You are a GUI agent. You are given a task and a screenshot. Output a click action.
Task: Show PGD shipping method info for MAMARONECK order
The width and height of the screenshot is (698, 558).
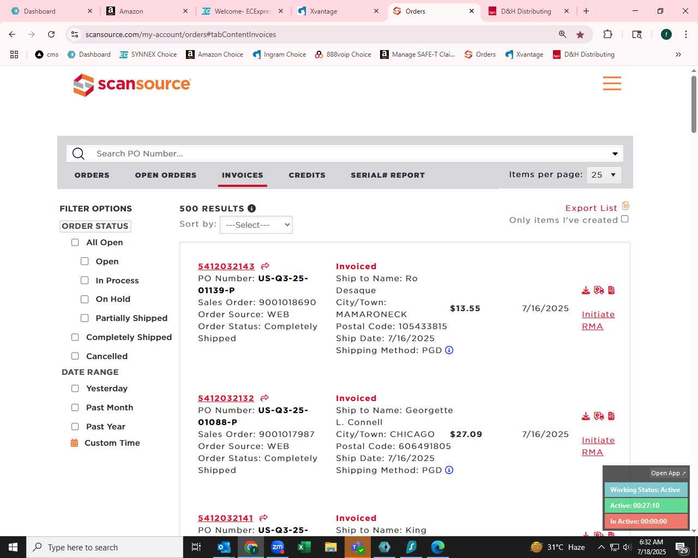(x=449, y=350)
